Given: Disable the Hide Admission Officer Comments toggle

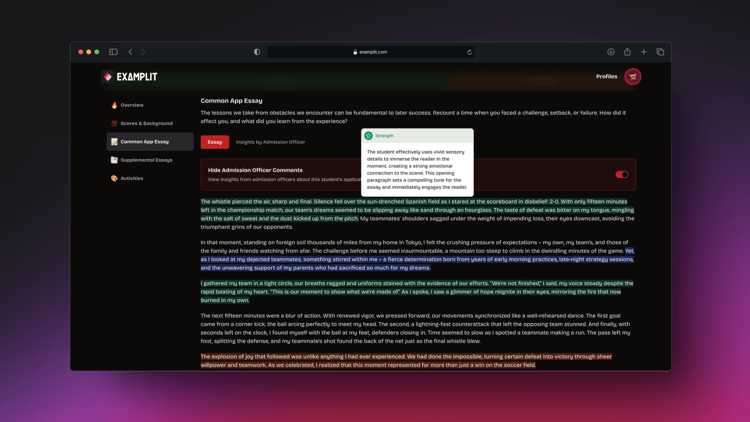Looking at the screenshot, I should (621, 175).
